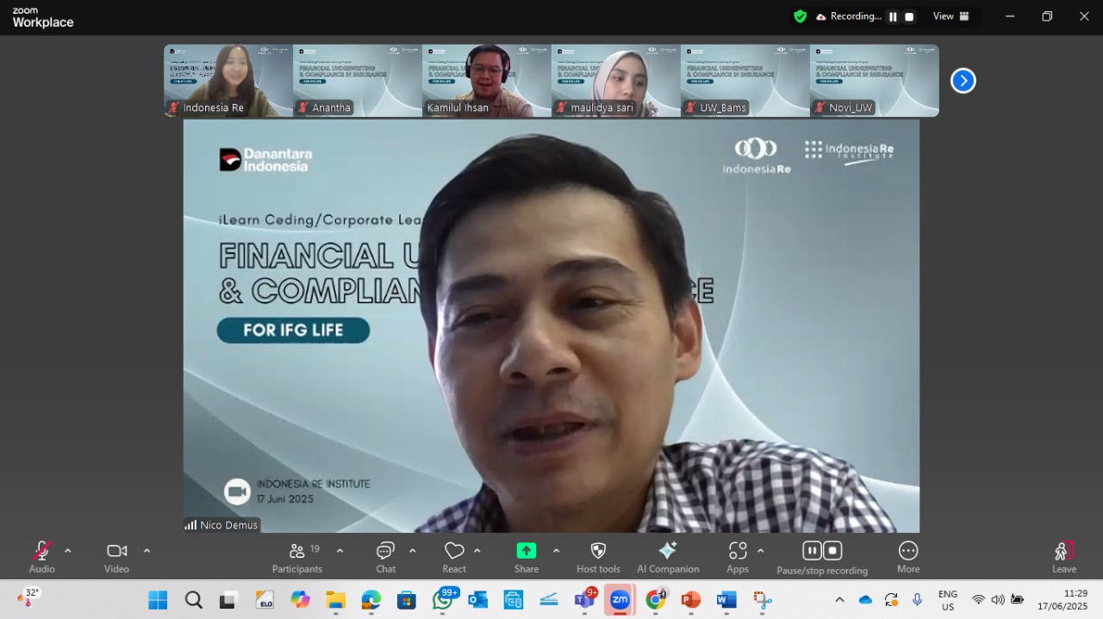The height and width of the screenshot is (619, 1103).
Task: Open the Apps menu
Action: click(738, 558)
